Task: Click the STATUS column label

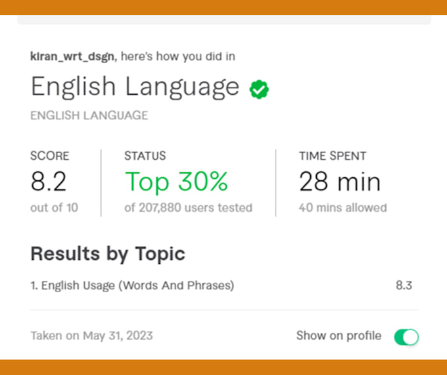Action: pyautogui.click(x=145, y=156)
